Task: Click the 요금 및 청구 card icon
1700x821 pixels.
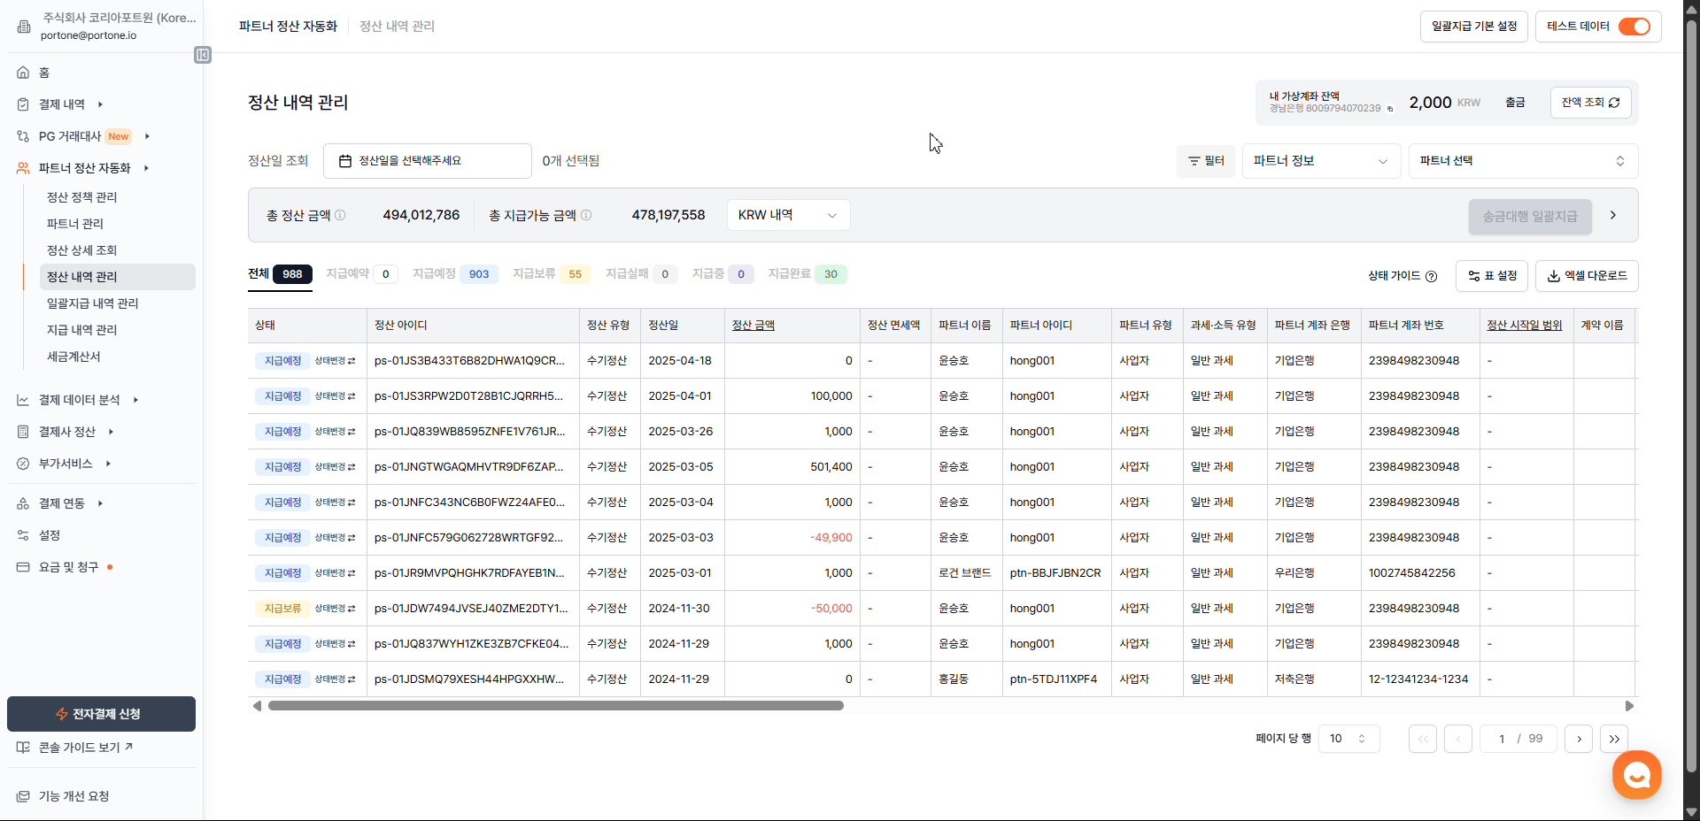Action: click(23, 567)
